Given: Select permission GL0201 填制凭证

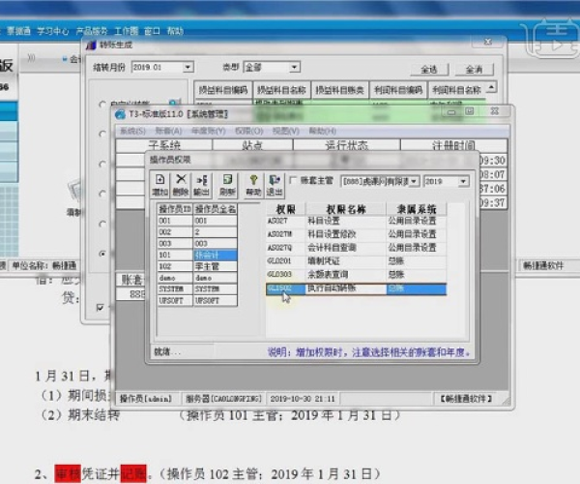Looking at the screenshot, I should [356, 261].
